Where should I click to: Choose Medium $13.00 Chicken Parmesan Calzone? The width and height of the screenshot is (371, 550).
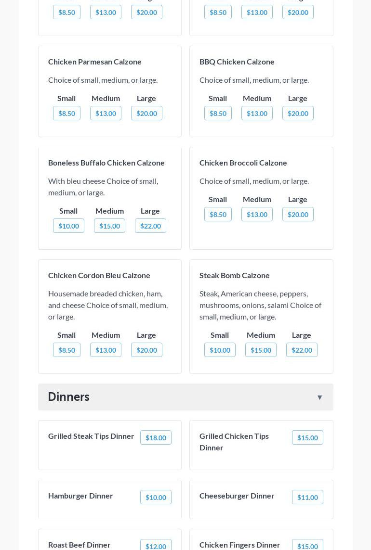click(x=106, y=114)
